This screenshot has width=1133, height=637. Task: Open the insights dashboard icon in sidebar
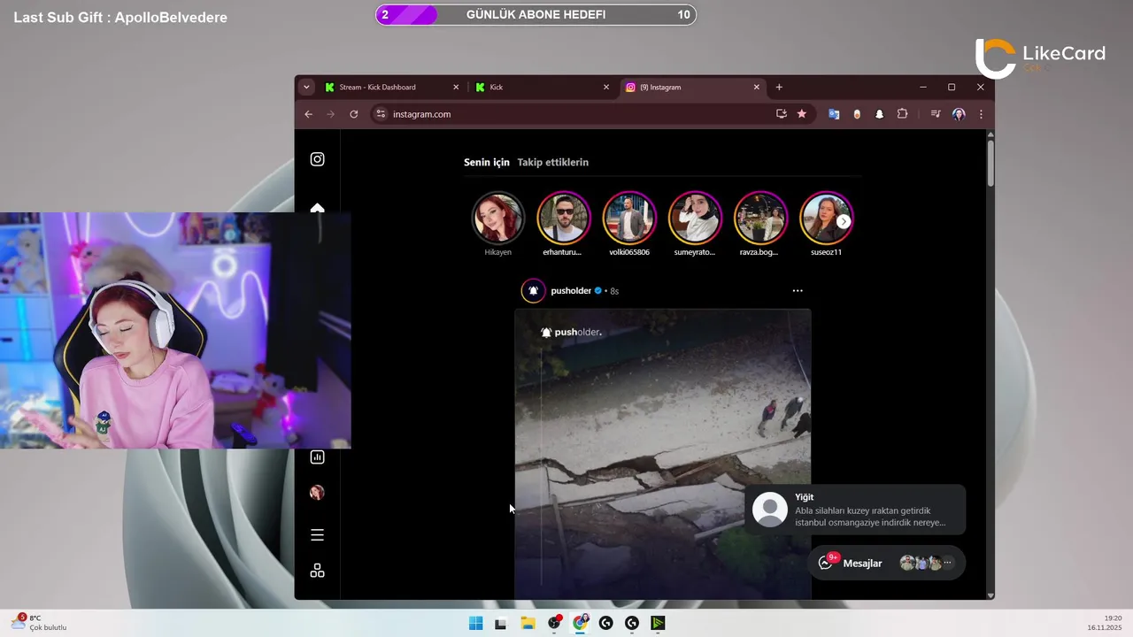317,457
